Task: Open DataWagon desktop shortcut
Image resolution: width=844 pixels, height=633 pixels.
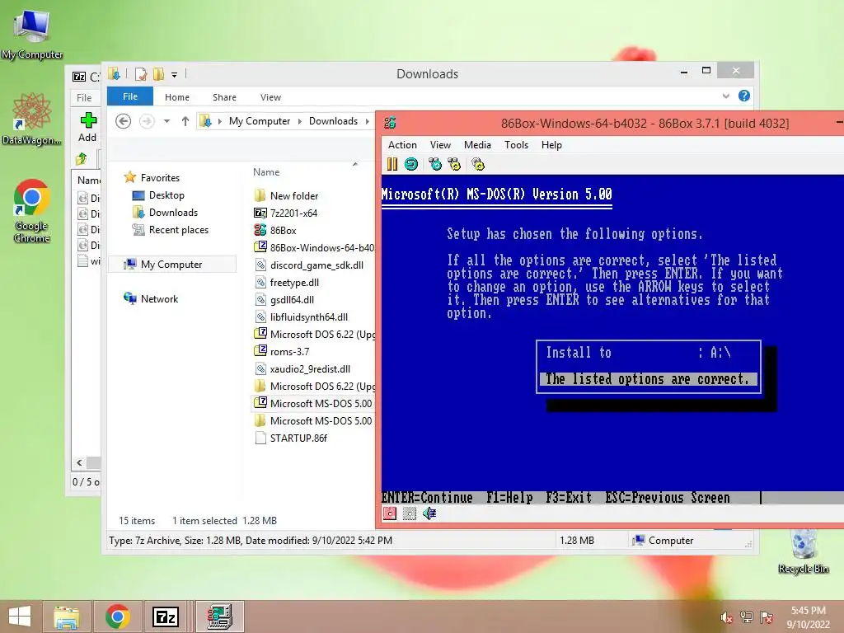Action: pyautogui.click(x=32, y=119)
